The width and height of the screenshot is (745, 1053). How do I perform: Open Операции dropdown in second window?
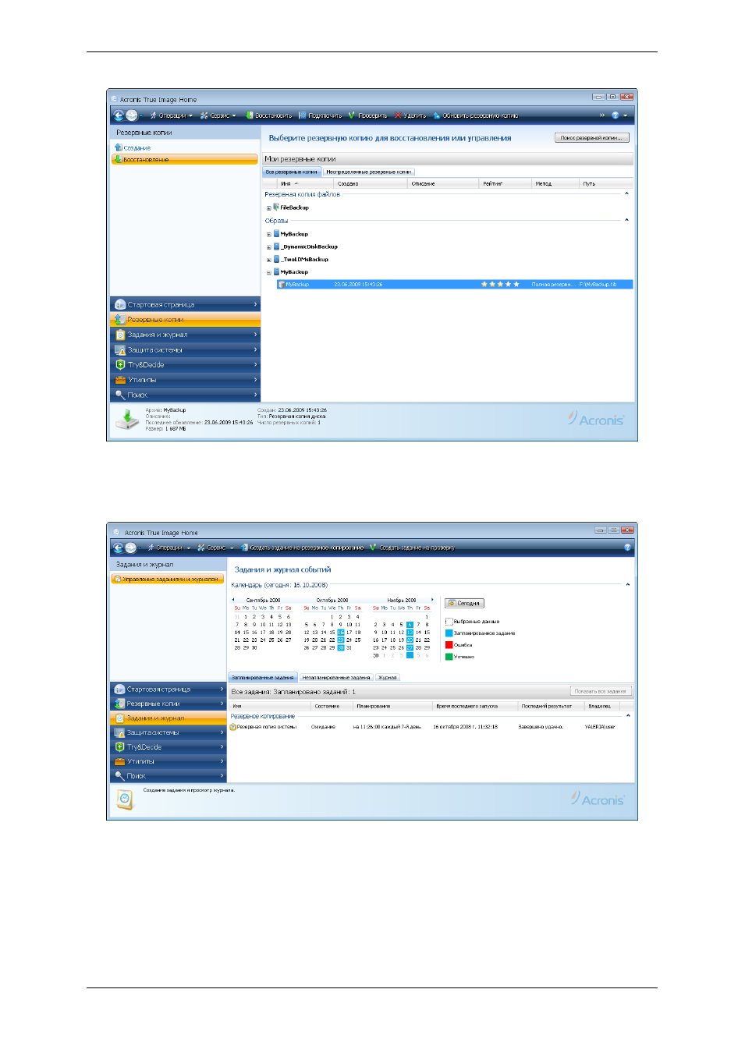tap(169, 548)
